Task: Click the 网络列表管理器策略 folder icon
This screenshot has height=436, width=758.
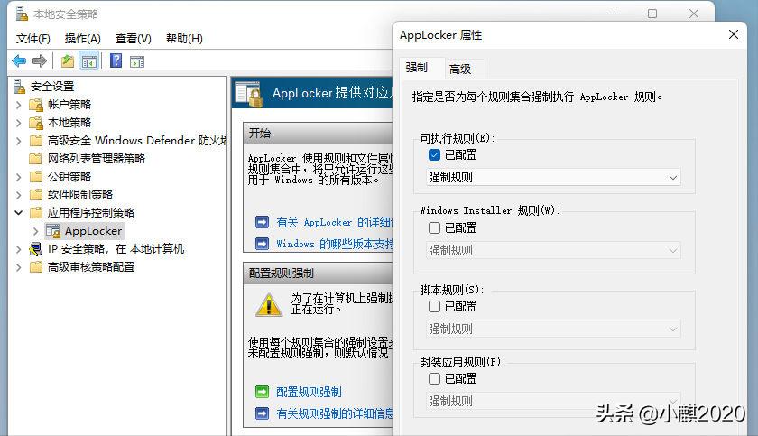Action: [x=36, y=159]
